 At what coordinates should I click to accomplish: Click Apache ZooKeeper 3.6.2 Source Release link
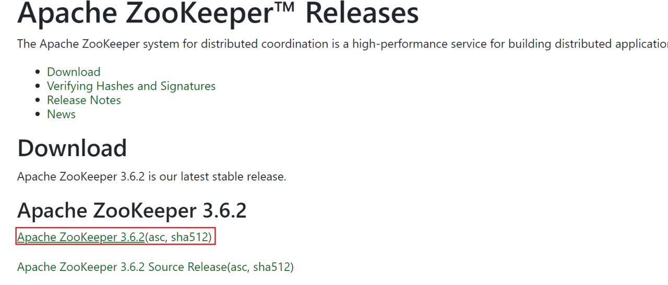121,267
